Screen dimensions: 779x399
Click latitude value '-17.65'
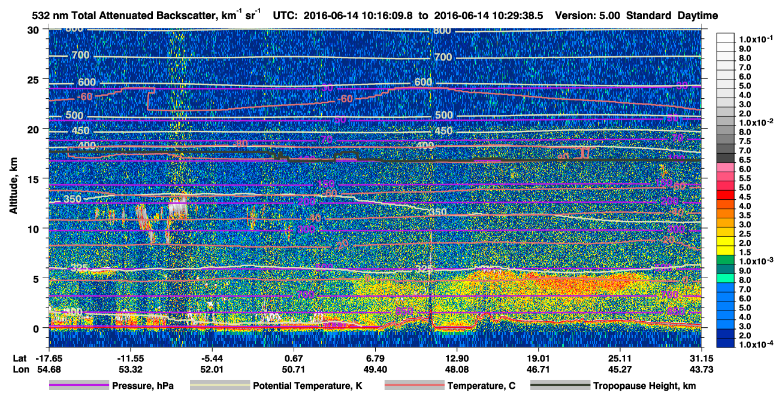pyautogui.click(x=49, y=358)
